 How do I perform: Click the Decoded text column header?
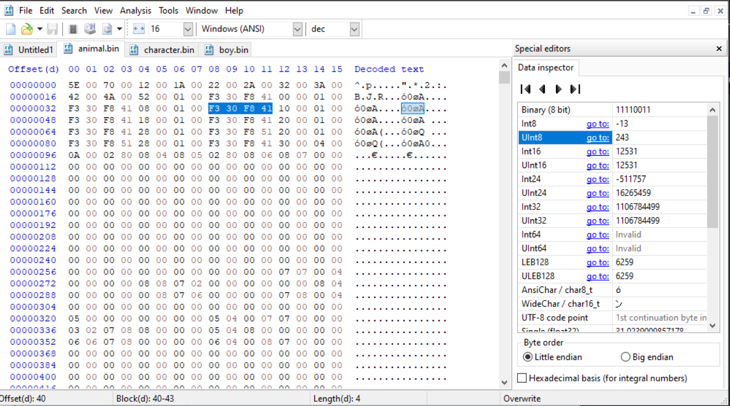tap(389, 69)
